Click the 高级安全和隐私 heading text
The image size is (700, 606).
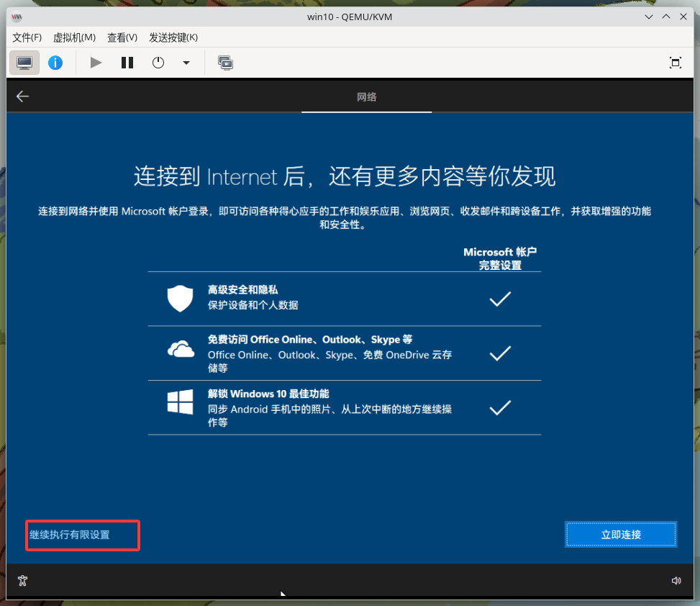click(x=243, y=290)
